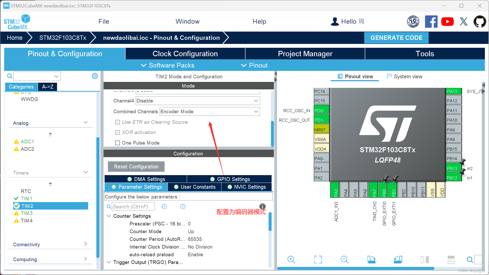
Task: Select the Counter Period value 65535
Action: point(195,239)
